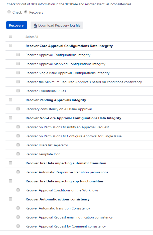This screenshot has height=235, width=153.
Task: Check Recover Pending Approvals Integrity group
Action: click(11, 100)
